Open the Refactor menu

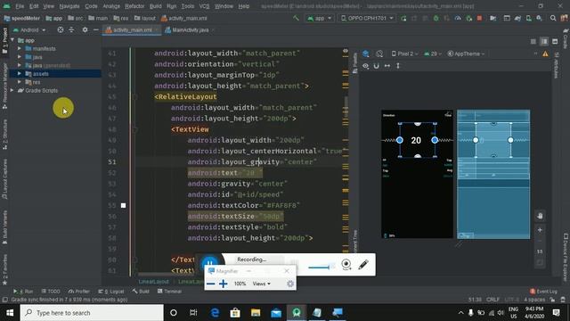(x=134, y=6)
